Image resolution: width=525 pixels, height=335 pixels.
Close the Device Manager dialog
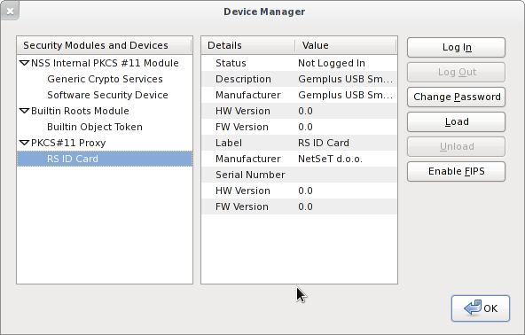point(10,11)
